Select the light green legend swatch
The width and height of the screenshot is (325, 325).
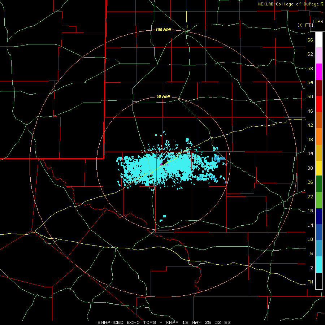[x=319, y=200]
